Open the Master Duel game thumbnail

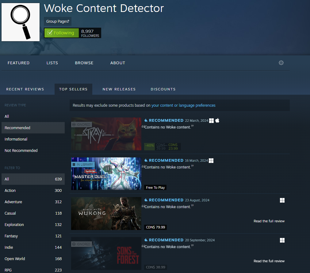click(x=106, y=174)
